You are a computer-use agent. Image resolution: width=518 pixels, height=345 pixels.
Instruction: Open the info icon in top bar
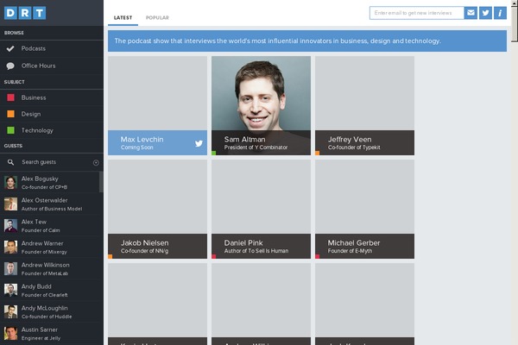point(500,13)
